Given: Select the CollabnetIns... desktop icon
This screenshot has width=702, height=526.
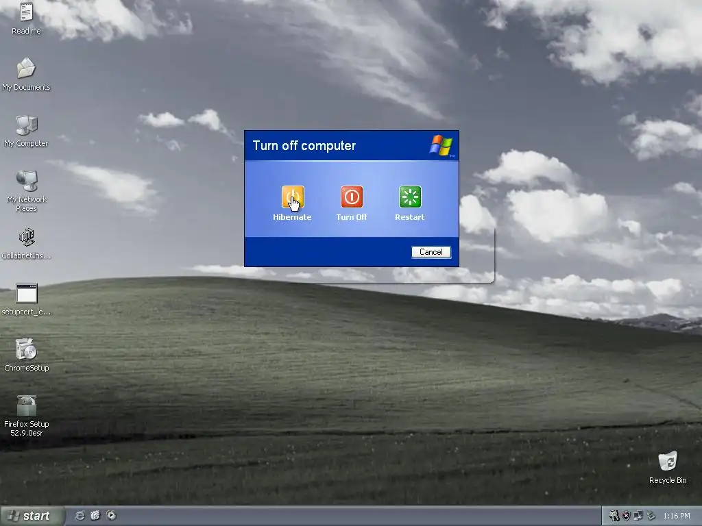Looking at the screenshot, I should 26,243.
